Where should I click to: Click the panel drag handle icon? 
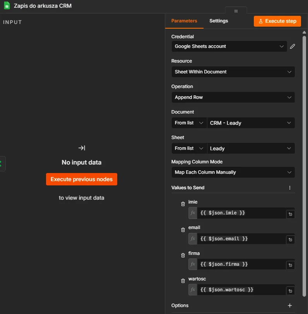coord(236,11)
